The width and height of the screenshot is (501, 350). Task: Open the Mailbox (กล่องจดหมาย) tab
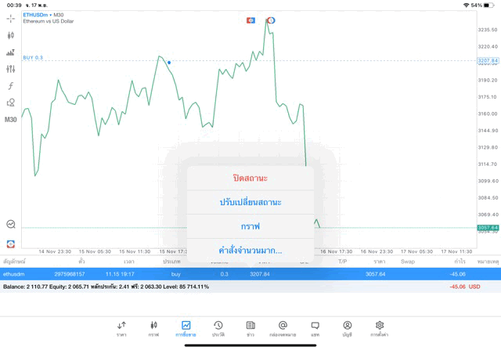click(283, 328)
